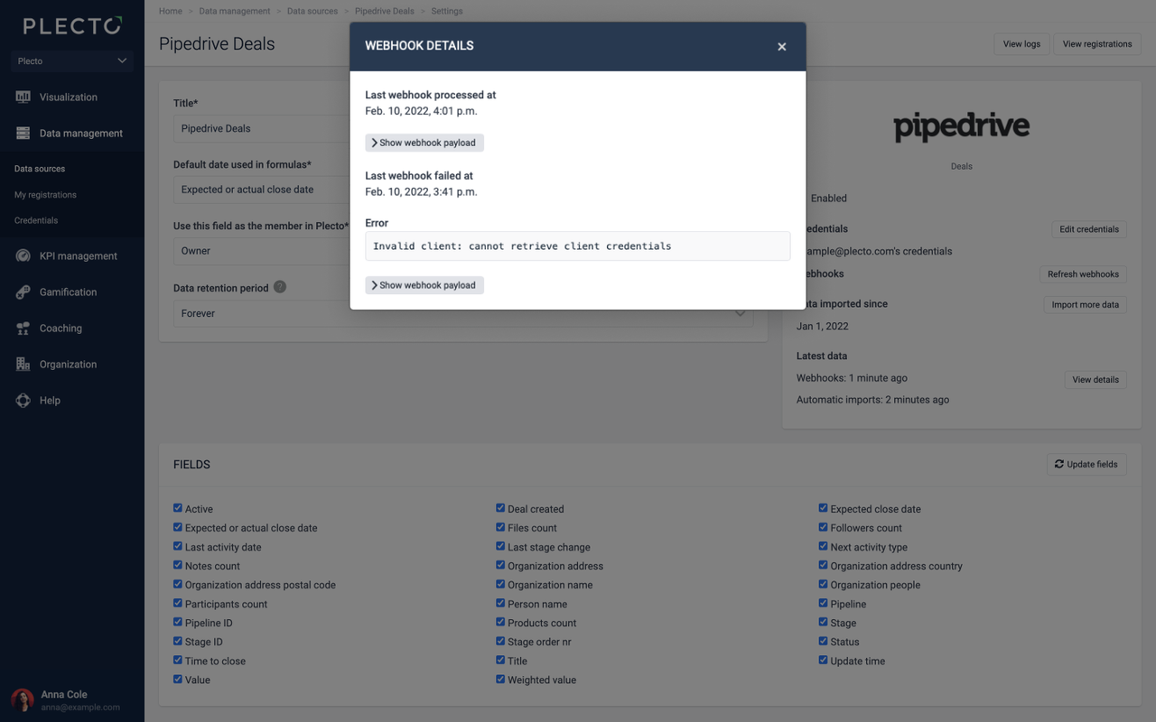Click the Help lifebuoy icon
Viewport: 1156px width, 722px height.
pos(23,401)
